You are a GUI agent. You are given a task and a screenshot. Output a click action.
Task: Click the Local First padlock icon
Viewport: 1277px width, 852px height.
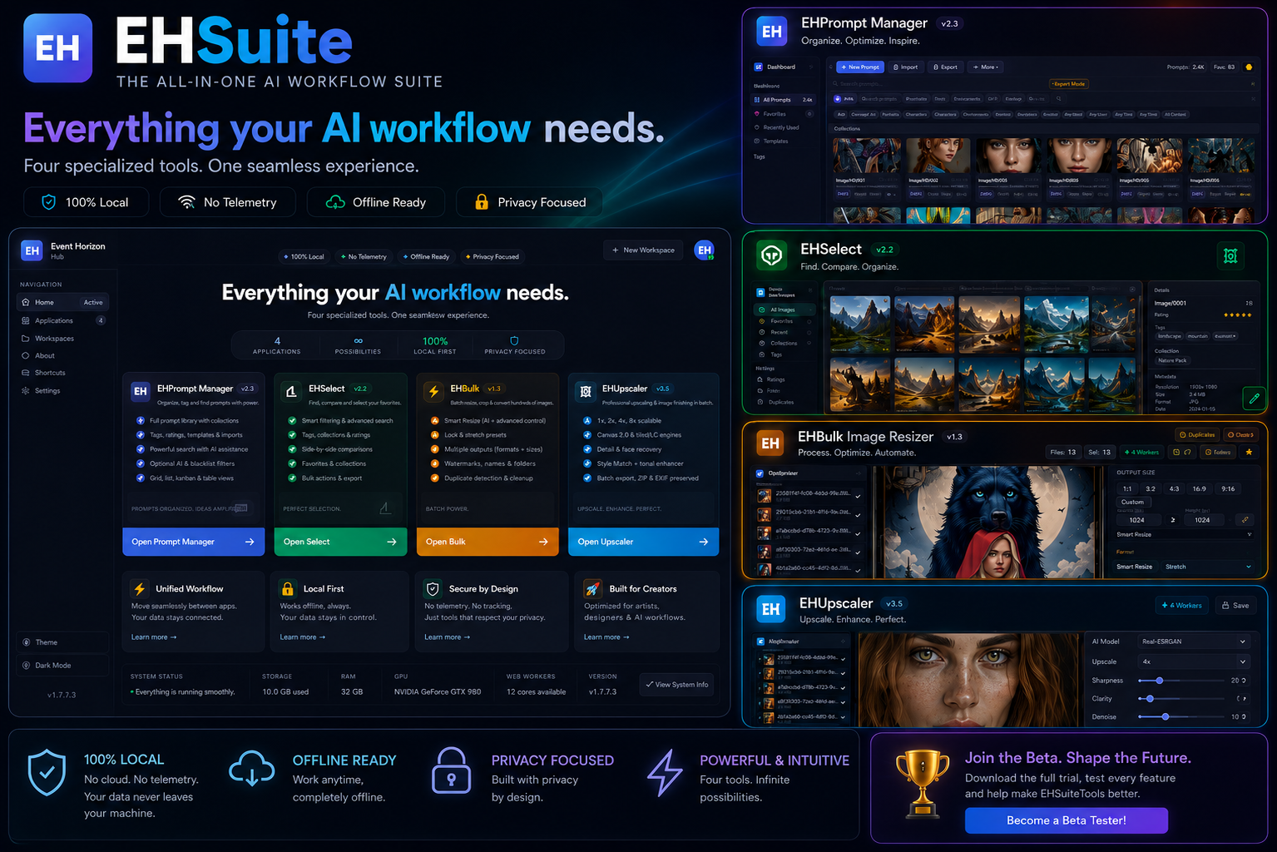tap(288, 588)
